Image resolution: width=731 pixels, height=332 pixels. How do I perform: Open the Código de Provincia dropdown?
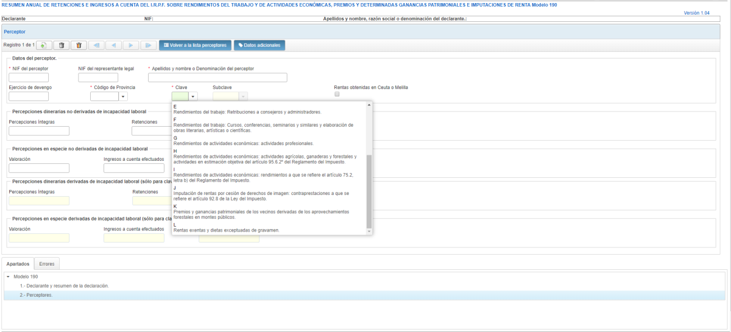pos(124,96)
